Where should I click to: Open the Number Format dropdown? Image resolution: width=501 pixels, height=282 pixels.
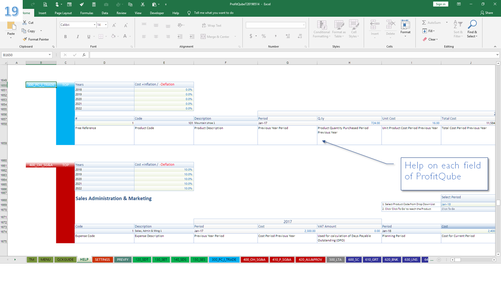tap(304, 25)
